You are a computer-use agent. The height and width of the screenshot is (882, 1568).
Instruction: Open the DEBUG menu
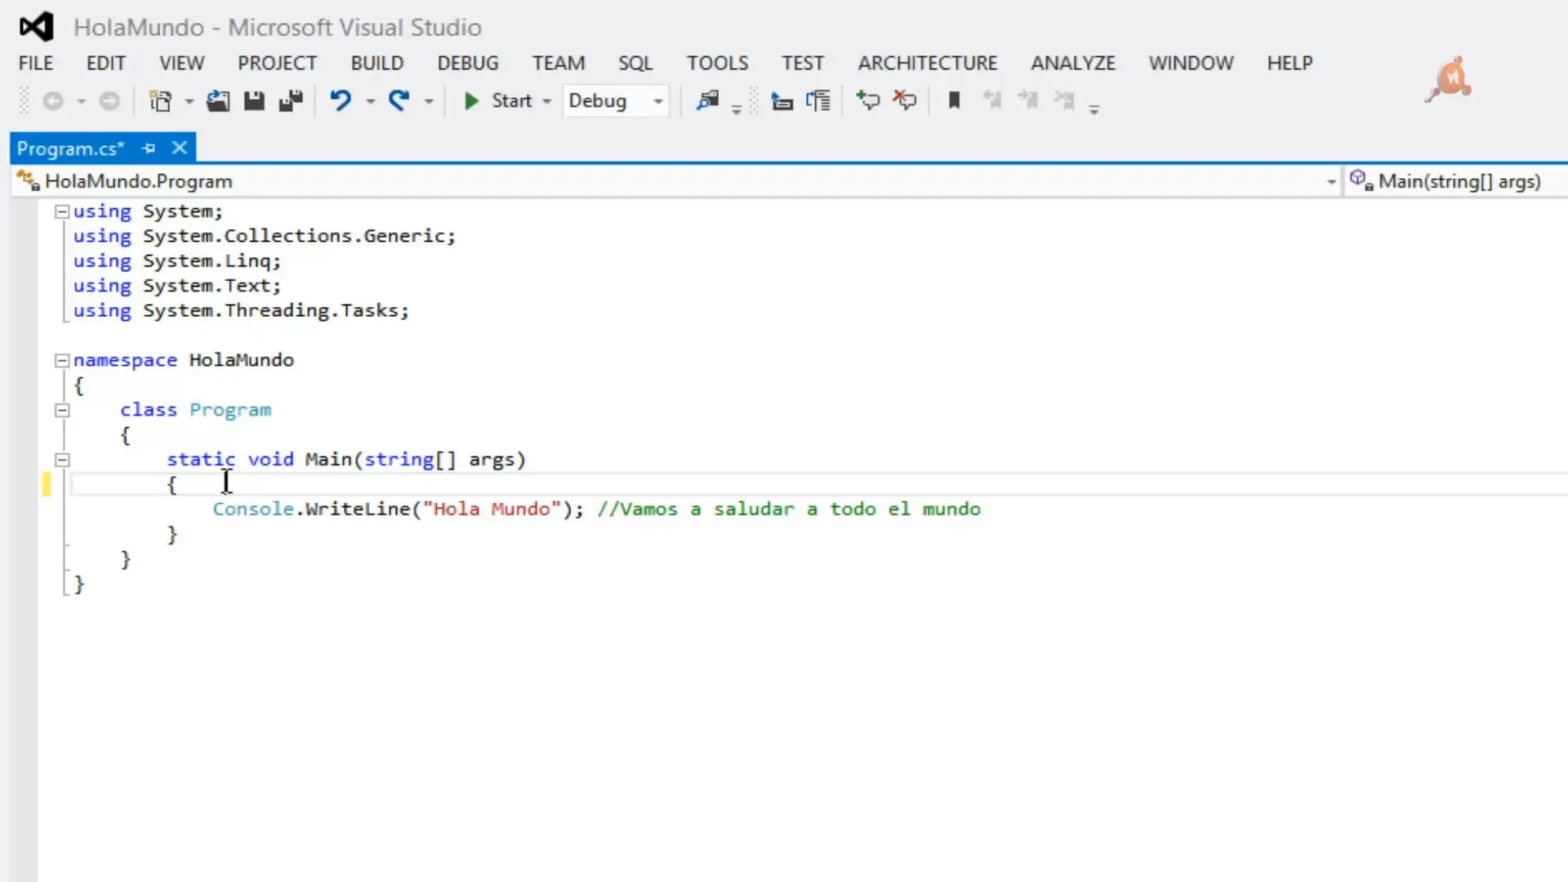point(468,63)
